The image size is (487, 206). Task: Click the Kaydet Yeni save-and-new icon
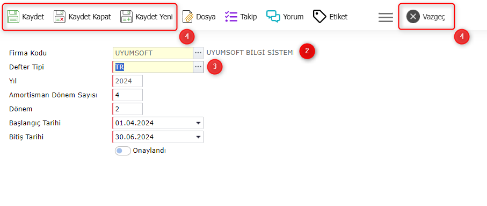pyautogui.click(x=126, y=17)
